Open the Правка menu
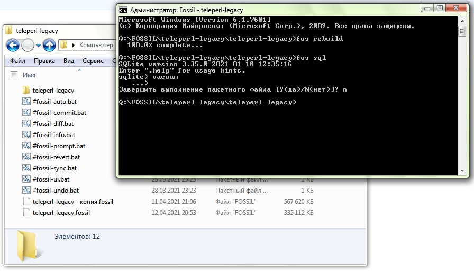This screenshot has width=474, height=271. point(44,61)
